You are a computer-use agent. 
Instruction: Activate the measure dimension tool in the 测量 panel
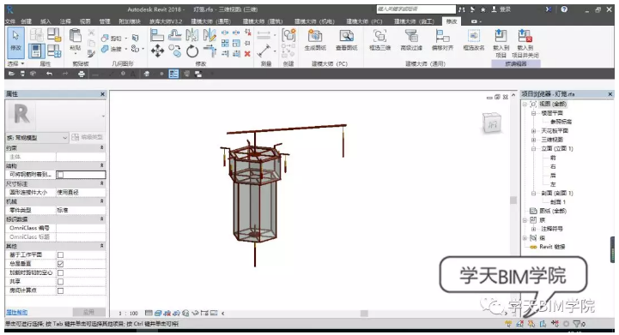pyautogui.click(x=264, y=51)
